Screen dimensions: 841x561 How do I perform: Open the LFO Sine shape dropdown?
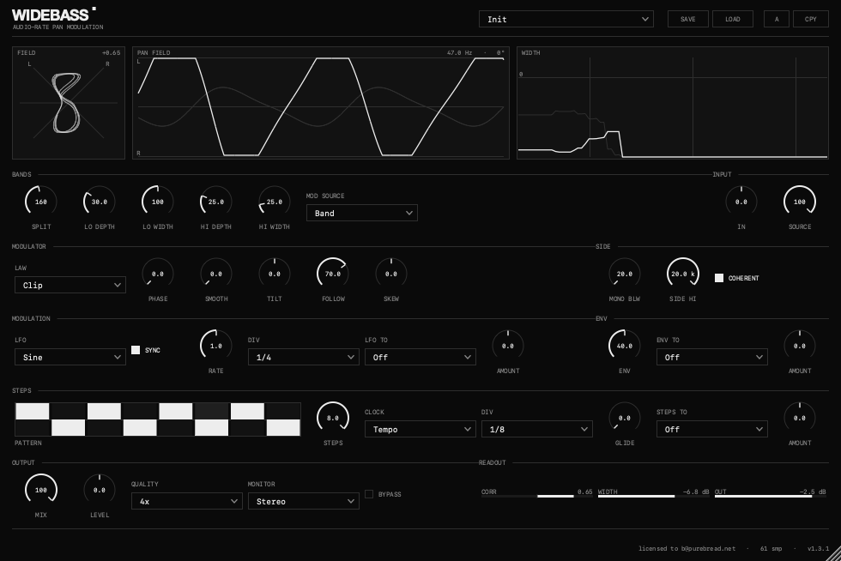click(70, 357)
